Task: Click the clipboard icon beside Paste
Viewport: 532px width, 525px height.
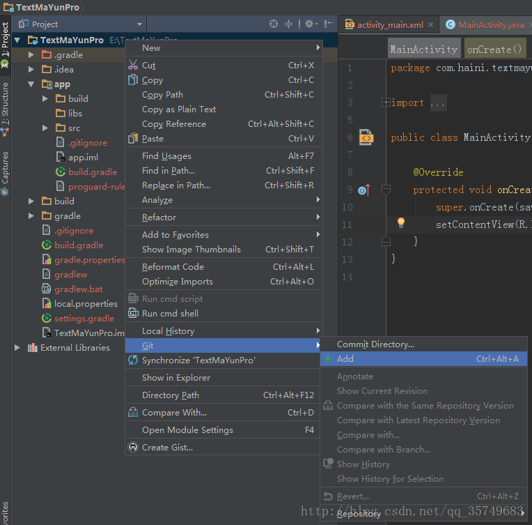Action: (133, 138)
